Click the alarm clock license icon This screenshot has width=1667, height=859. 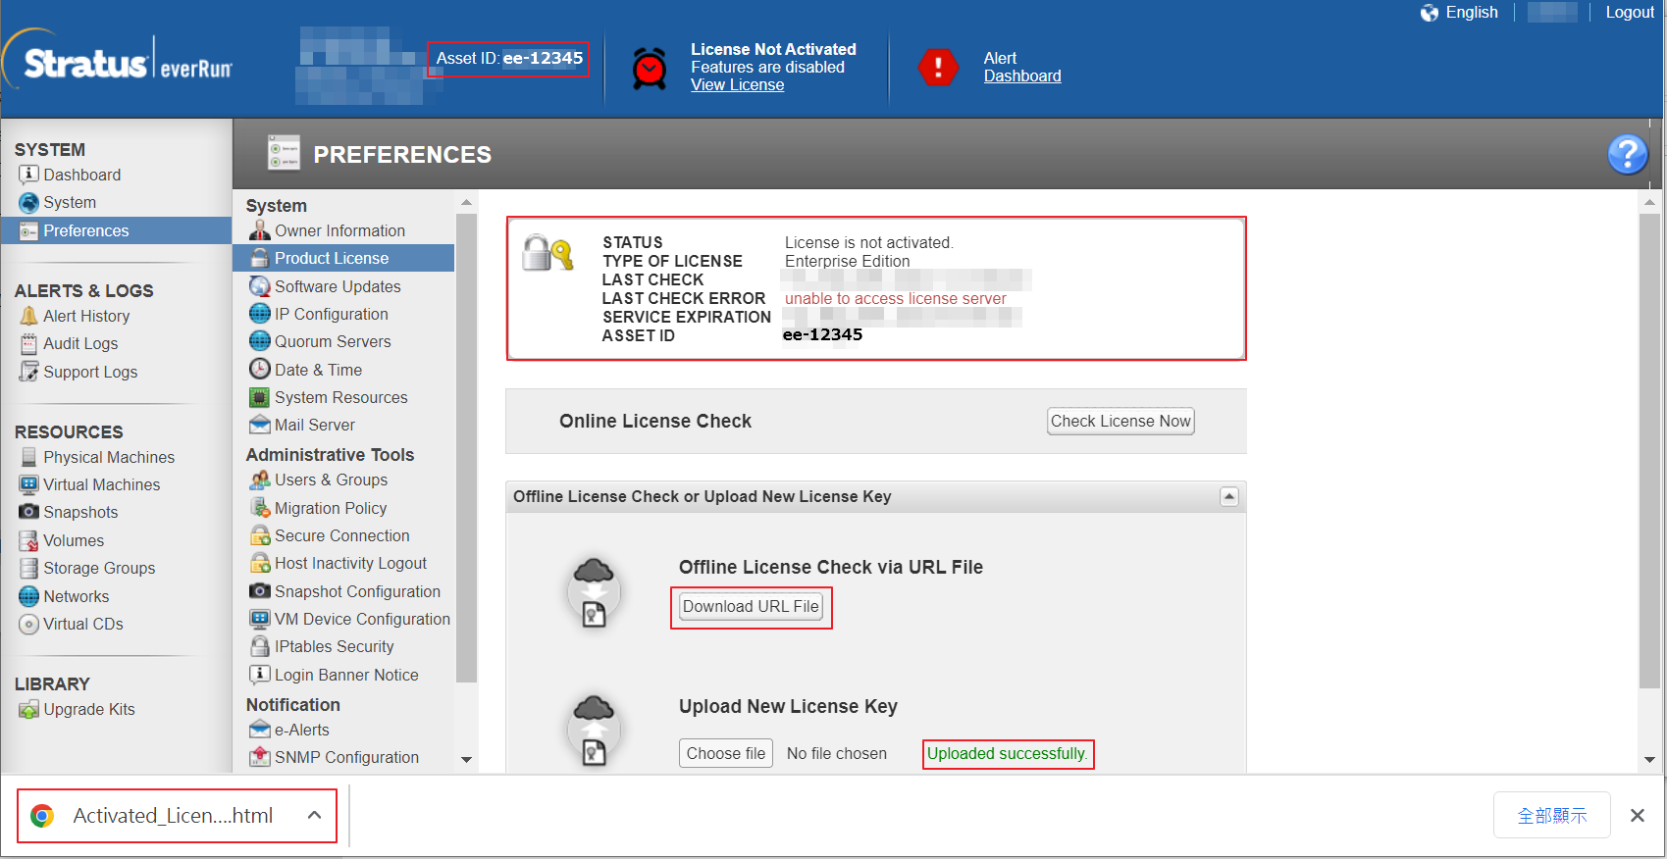point(650,68)
